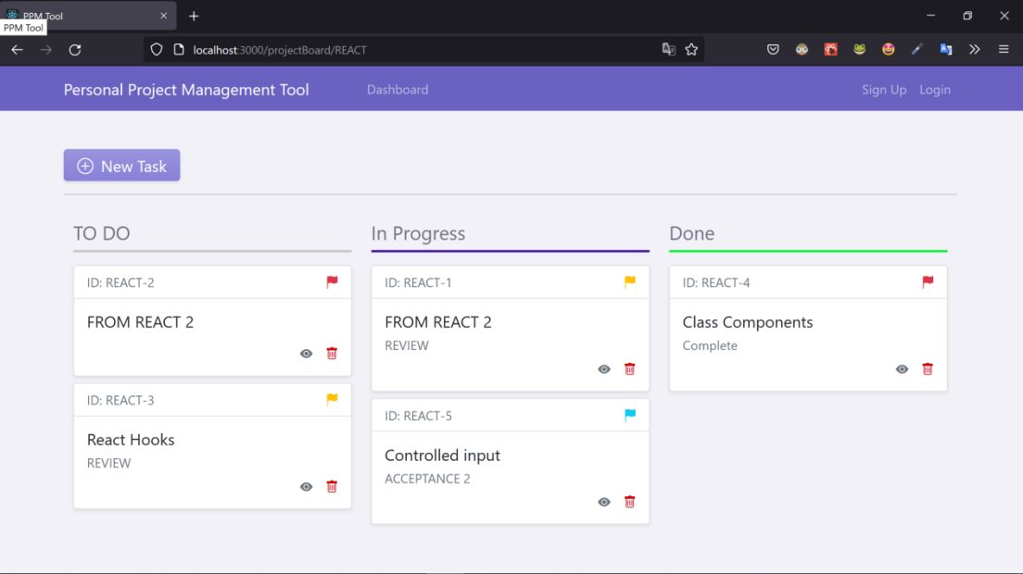Delete task REACT-2 with trash icon
Screen dimensions: 1023x574
(x=332, y=353)
